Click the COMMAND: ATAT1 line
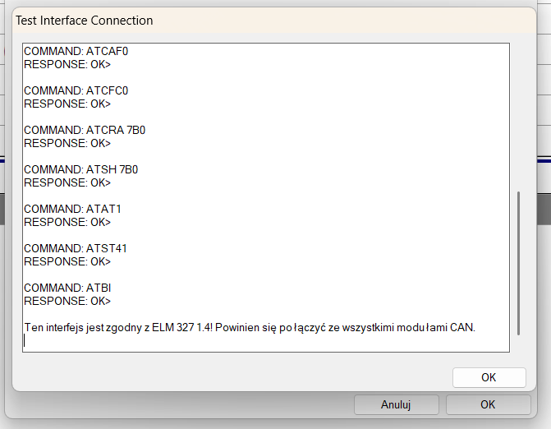This screenshot has width=551, height=429. (x=73, y=209)
